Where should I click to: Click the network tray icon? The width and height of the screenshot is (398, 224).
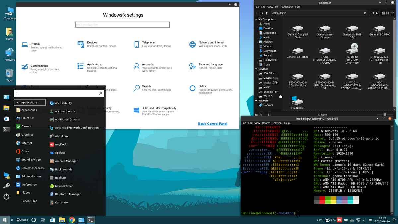(358, 220)
